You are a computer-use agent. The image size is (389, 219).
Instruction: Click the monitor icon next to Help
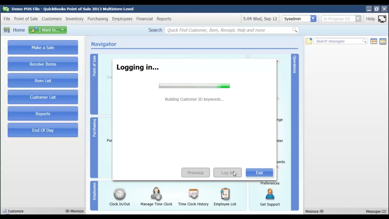[382, 19]
